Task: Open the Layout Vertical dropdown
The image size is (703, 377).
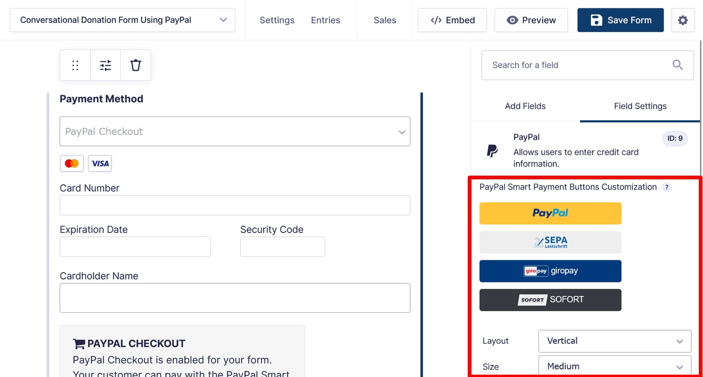Action: [615, 341]
